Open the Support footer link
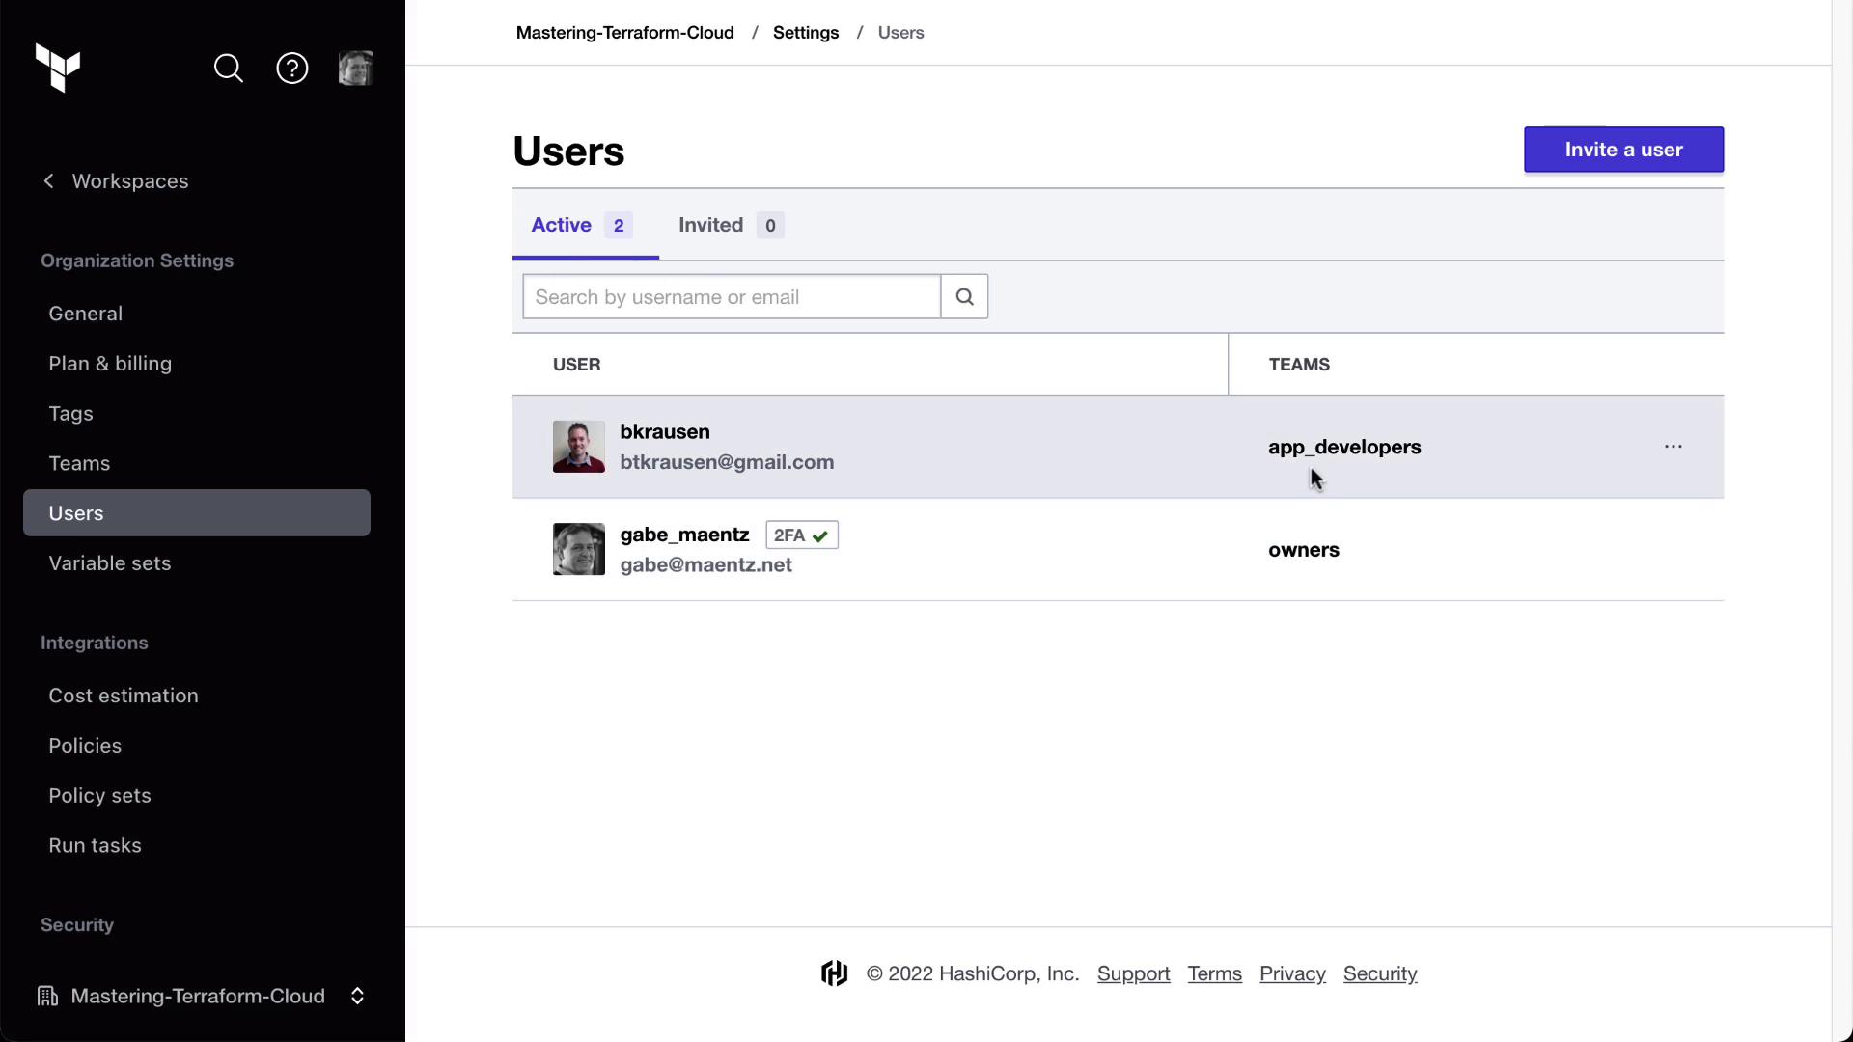 (x=1133, y=973)
